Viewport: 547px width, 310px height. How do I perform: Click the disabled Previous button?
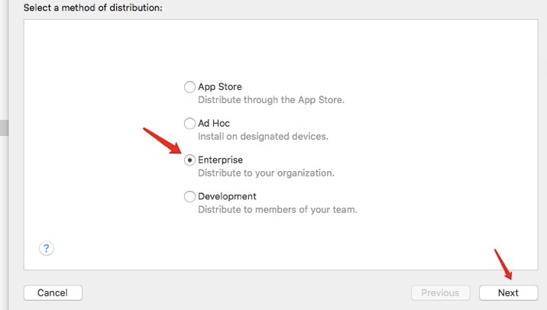[440, 292]
